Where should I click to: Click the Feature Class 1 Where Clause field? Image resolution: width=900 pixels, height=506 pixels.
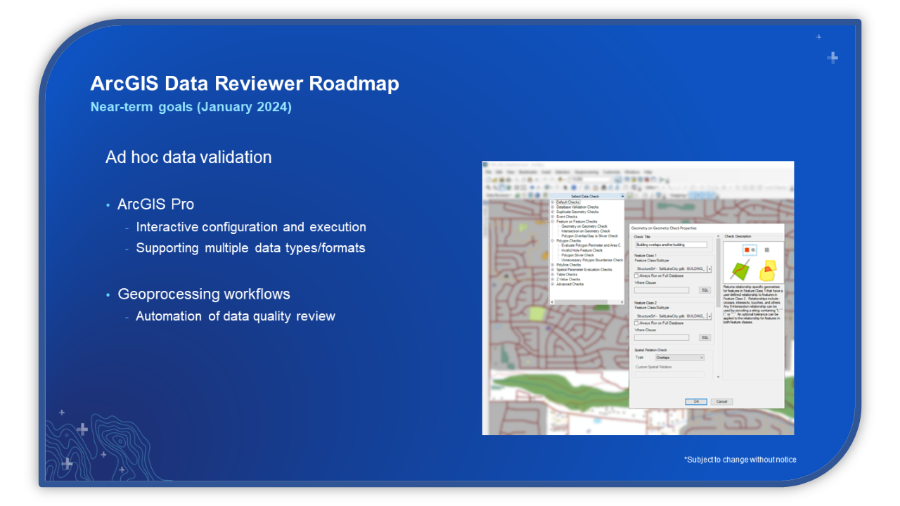[x=662, y=290]
